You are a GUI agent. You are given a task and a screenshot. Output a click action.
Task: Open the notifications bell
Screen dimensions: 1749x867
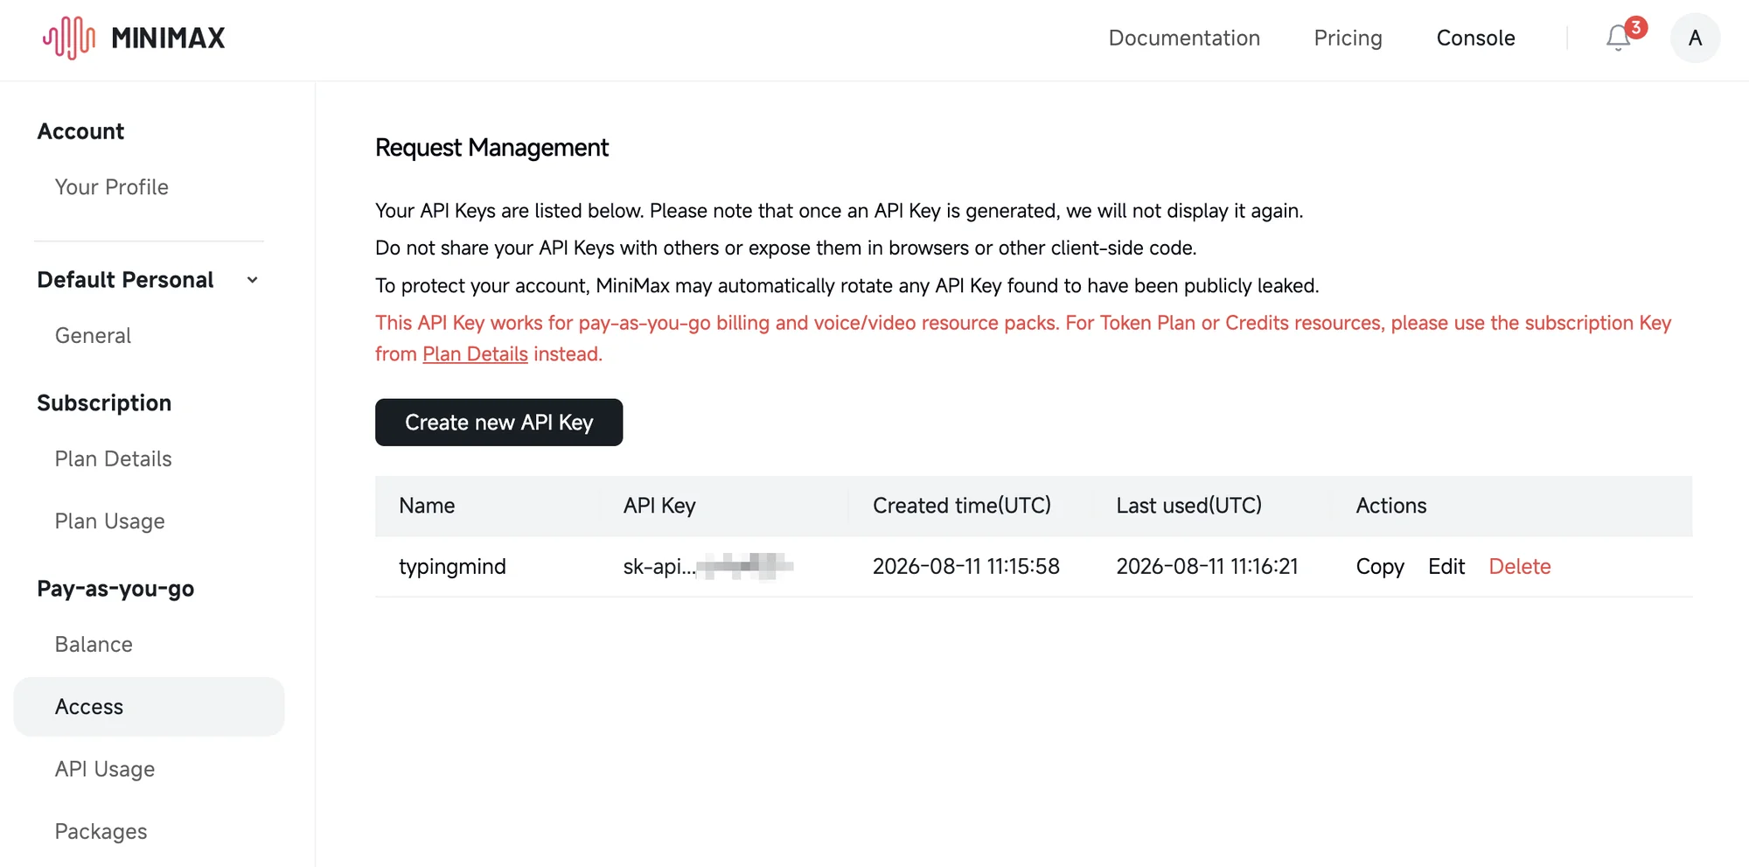[x=1619, y=38]
